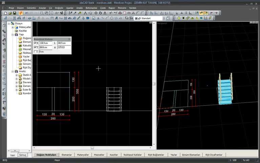The image size is (260, 163).
Task: Toggle the X coordinate checkbox
Action: [35, 43]
